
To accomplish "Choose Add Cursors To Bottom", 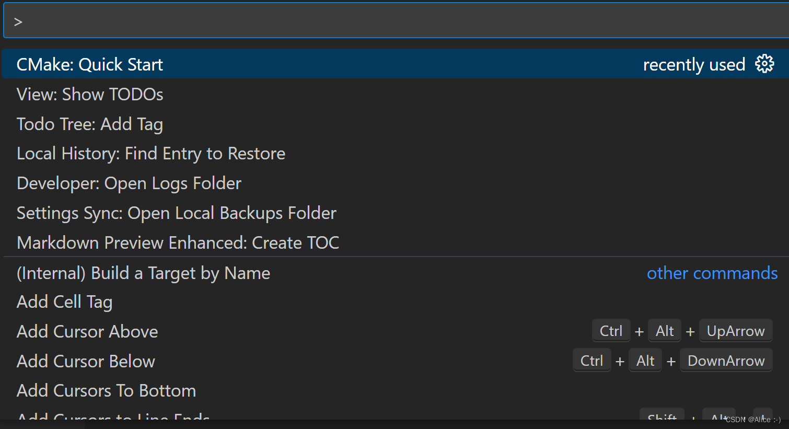I will (106, 390).
